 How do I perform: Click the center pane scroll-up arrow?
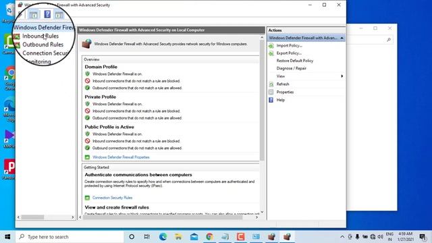click(262, 37)
